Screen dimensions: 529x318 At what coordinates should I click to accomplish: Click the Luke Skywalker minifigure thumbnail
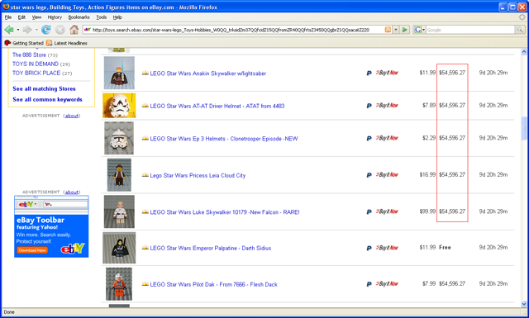click(119, 211)
